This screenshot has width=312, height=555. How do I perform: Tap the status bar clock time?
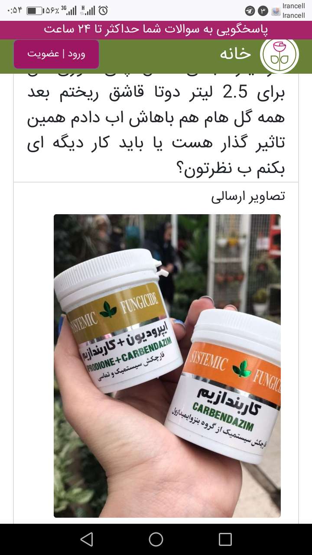tap(15, 10)
